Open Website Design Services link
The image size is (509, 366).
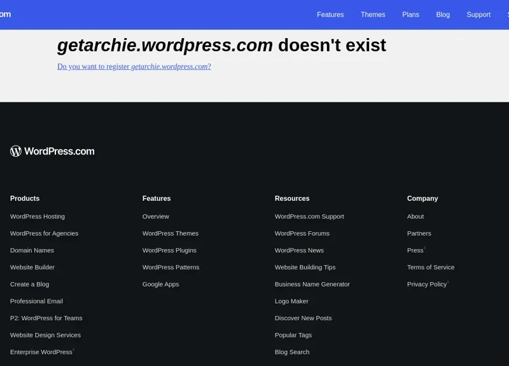click(45, 335)
